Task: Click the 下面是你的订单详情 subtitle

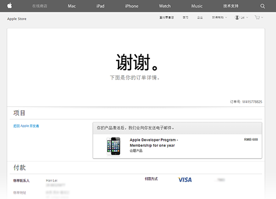Action: (x=135, y=78)
